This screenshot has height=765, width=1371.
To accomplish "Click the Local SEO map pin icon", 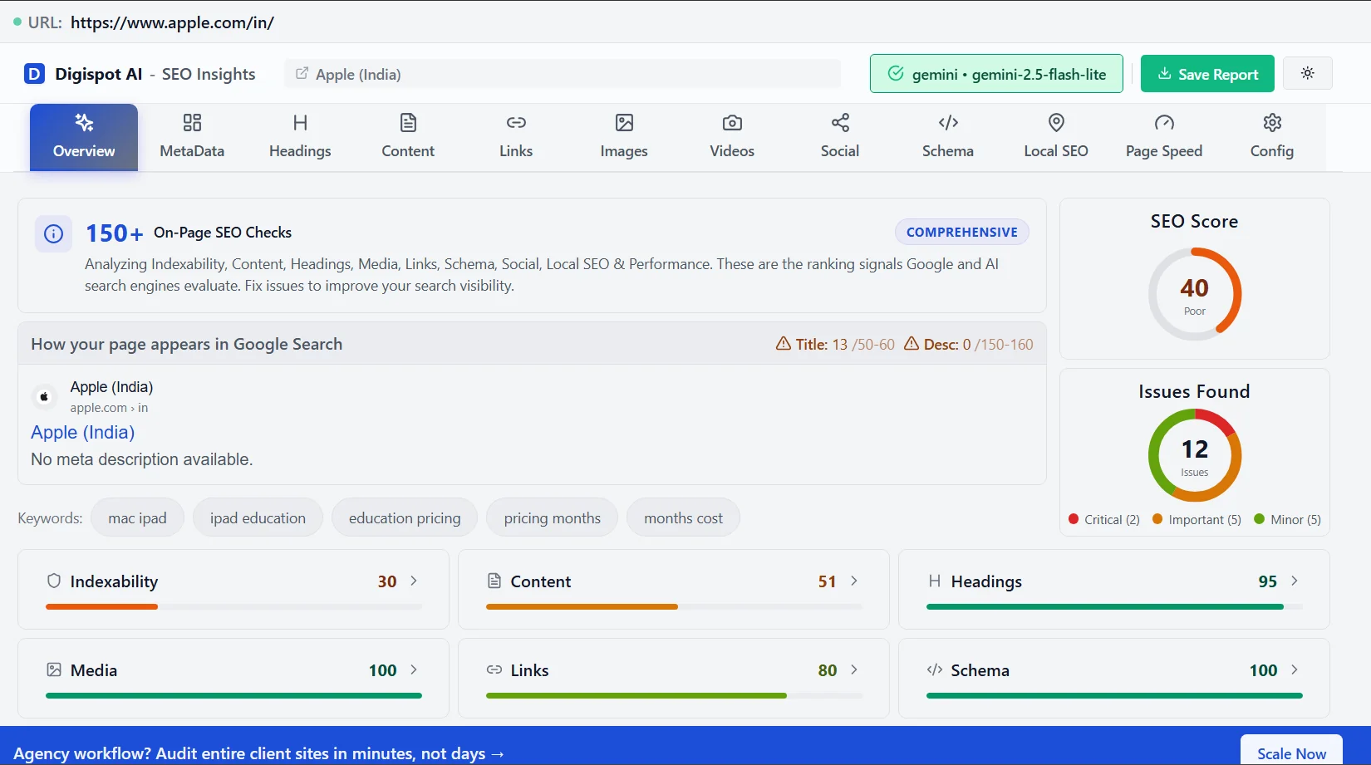I will [x=1055, y=123].
